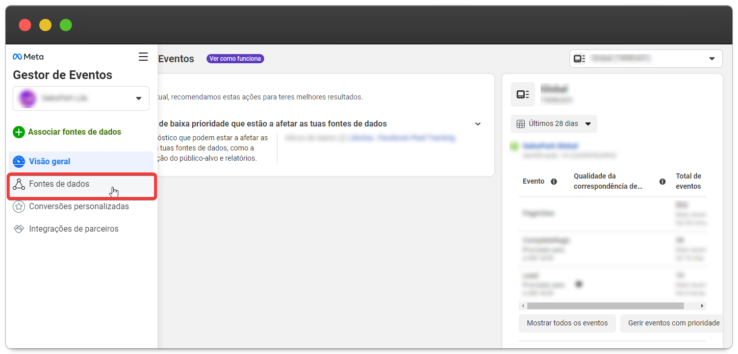Click Ver como funciona badge
Image resolution: width=738 pixels, height=354 pixels.
click(235, 59)
